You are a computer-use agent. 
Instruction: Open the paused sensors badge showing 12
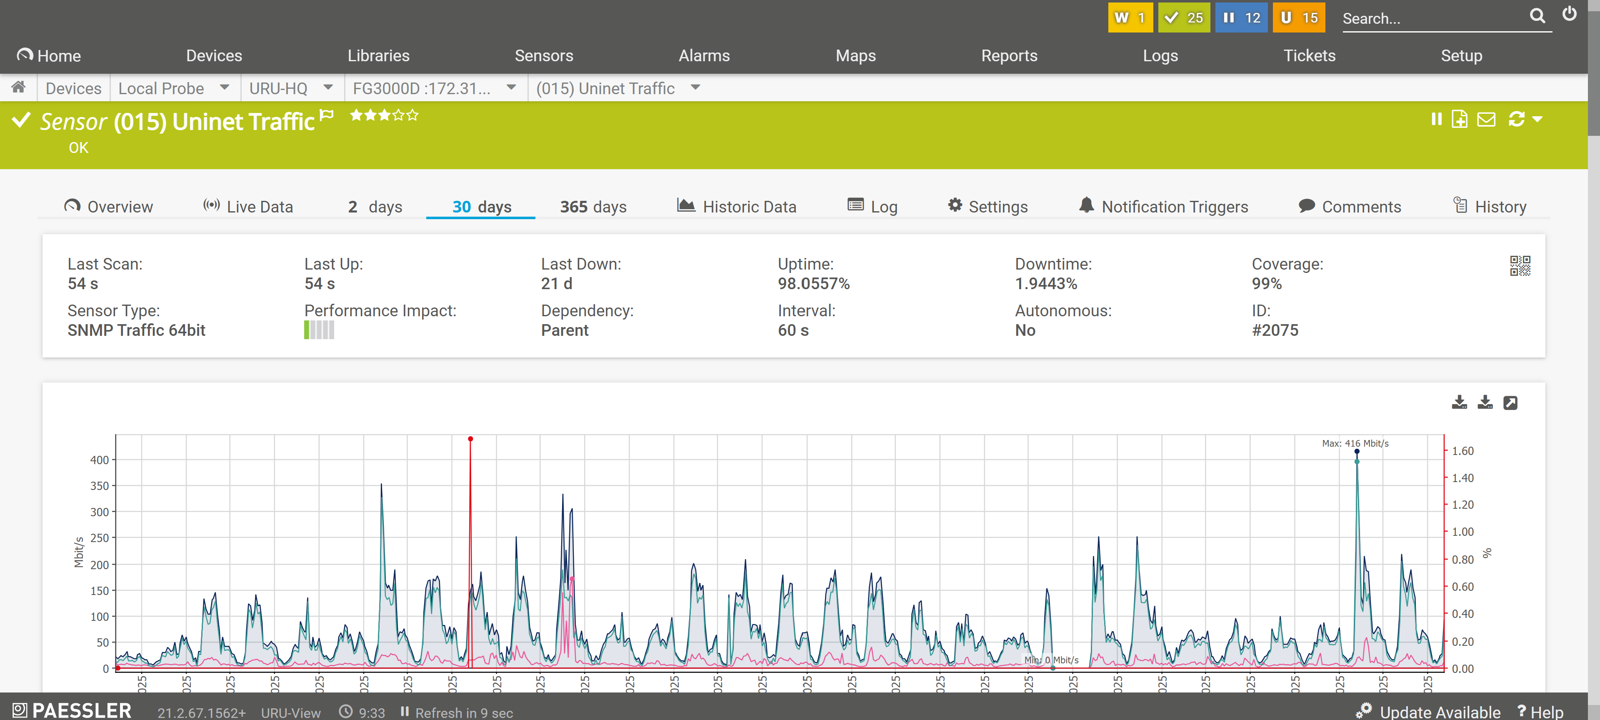[1241, 17]
